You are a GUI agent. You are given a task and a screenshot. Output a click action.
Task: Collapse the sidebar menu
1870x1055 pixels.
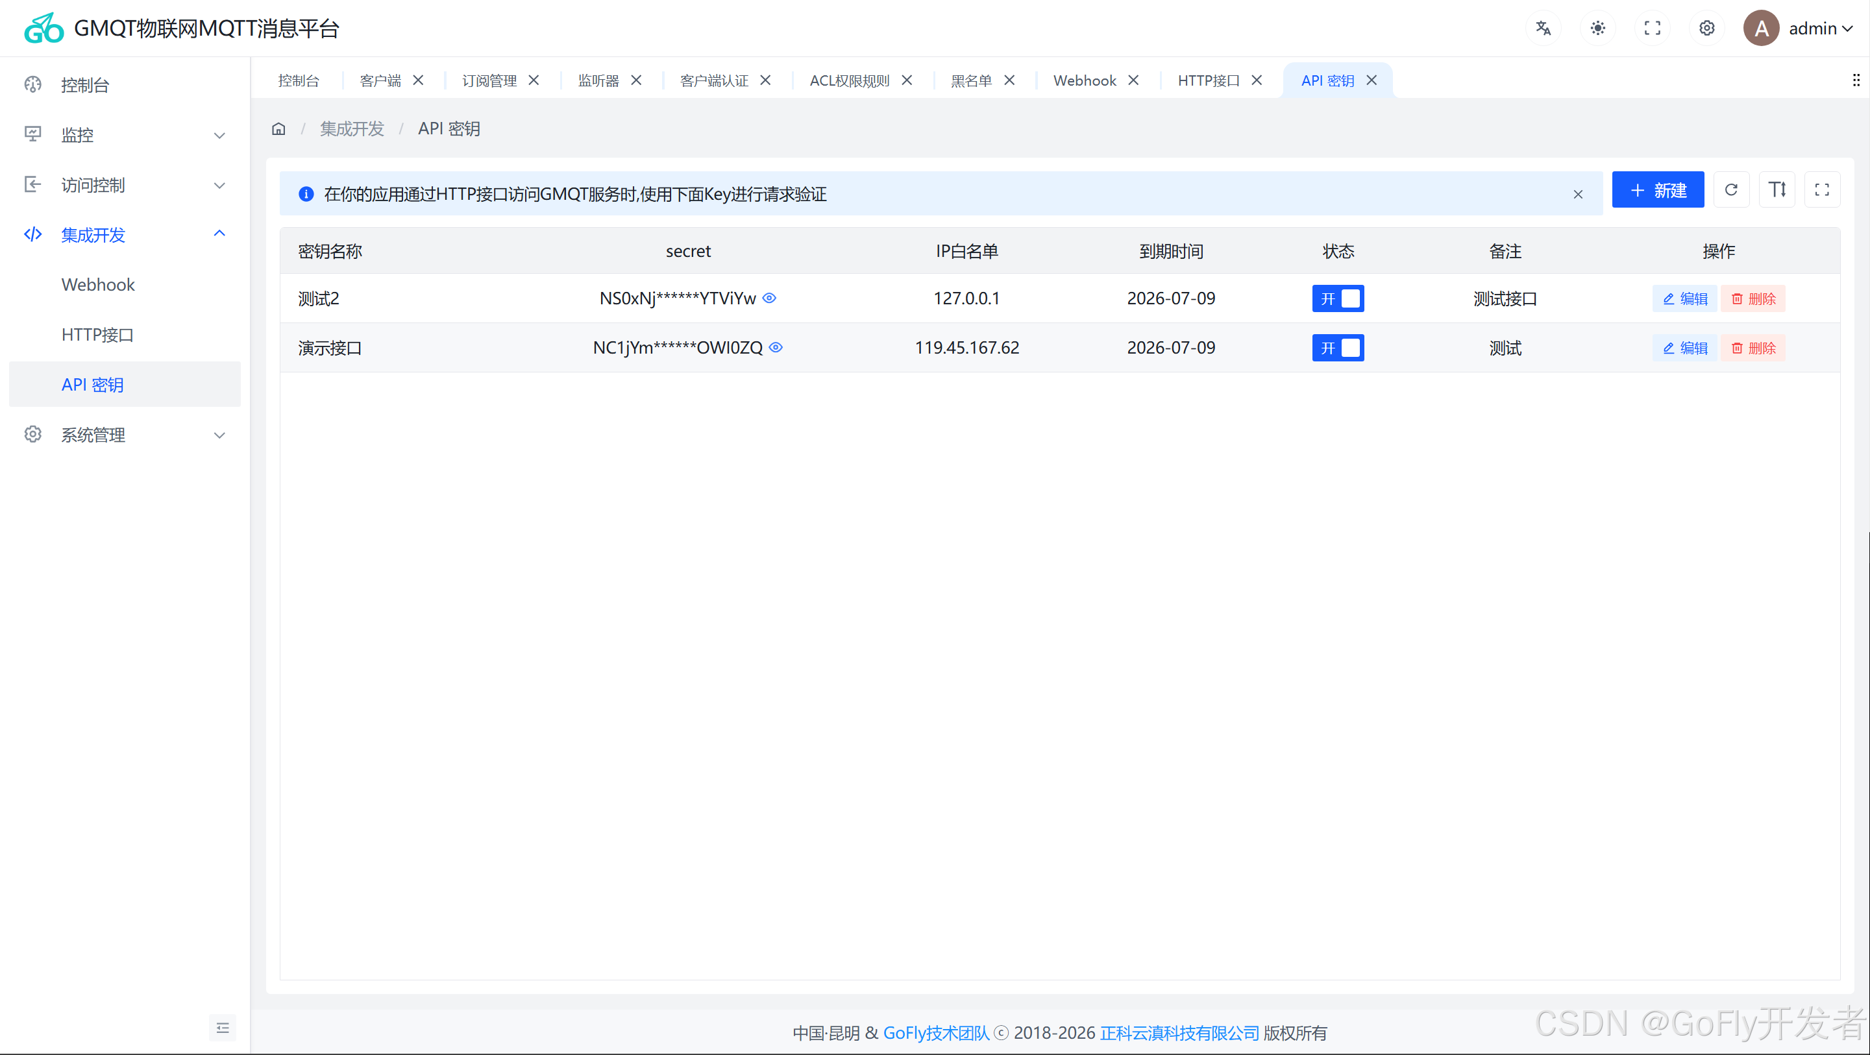223,1028
